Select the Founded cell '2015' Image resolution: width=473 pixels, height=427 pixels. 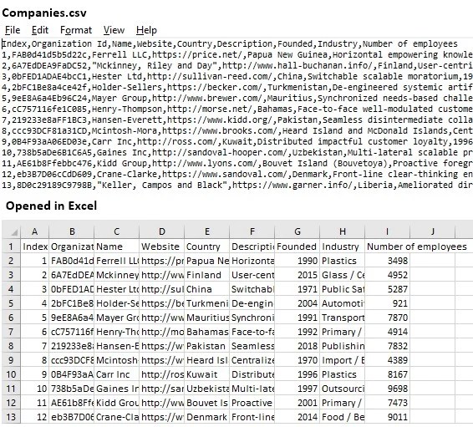coord(298,275)
